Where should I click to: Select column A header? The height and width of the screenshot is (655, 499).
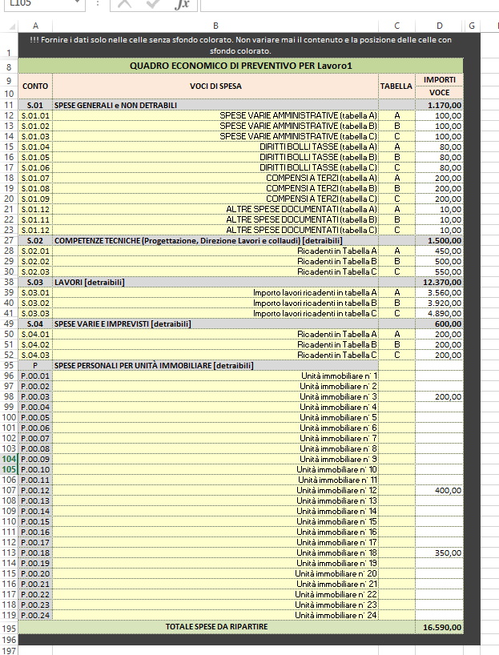pyautogui.click(x=35, y=26)
